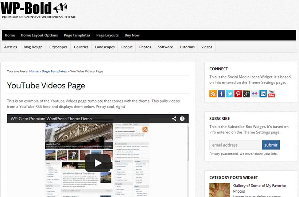The image size is (299, 197).
Task: Click the video info icon
Action: pos(182,119)
